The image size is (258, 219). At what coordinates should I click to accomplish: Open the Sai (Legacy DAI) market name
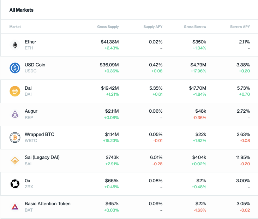point(42,158)
